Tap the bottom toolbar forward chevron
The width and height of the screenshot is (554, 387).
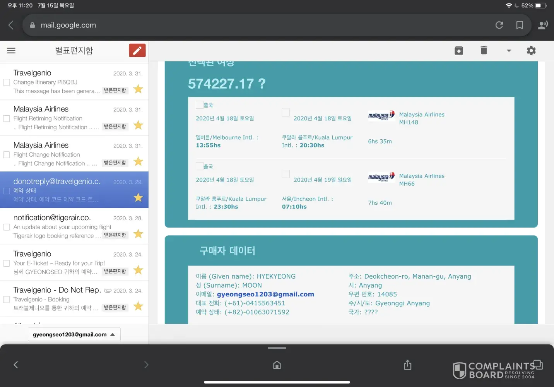[x=146, y=365]
